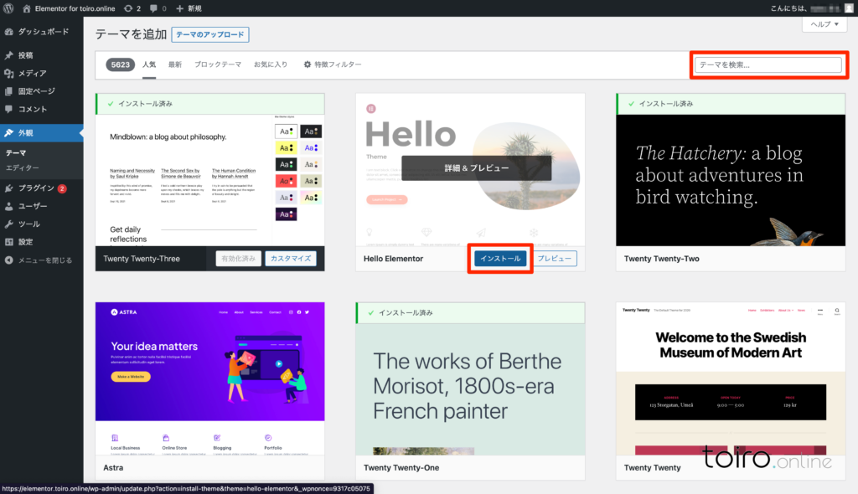Click the comments bubble icon in admin bar

[157, 8]
